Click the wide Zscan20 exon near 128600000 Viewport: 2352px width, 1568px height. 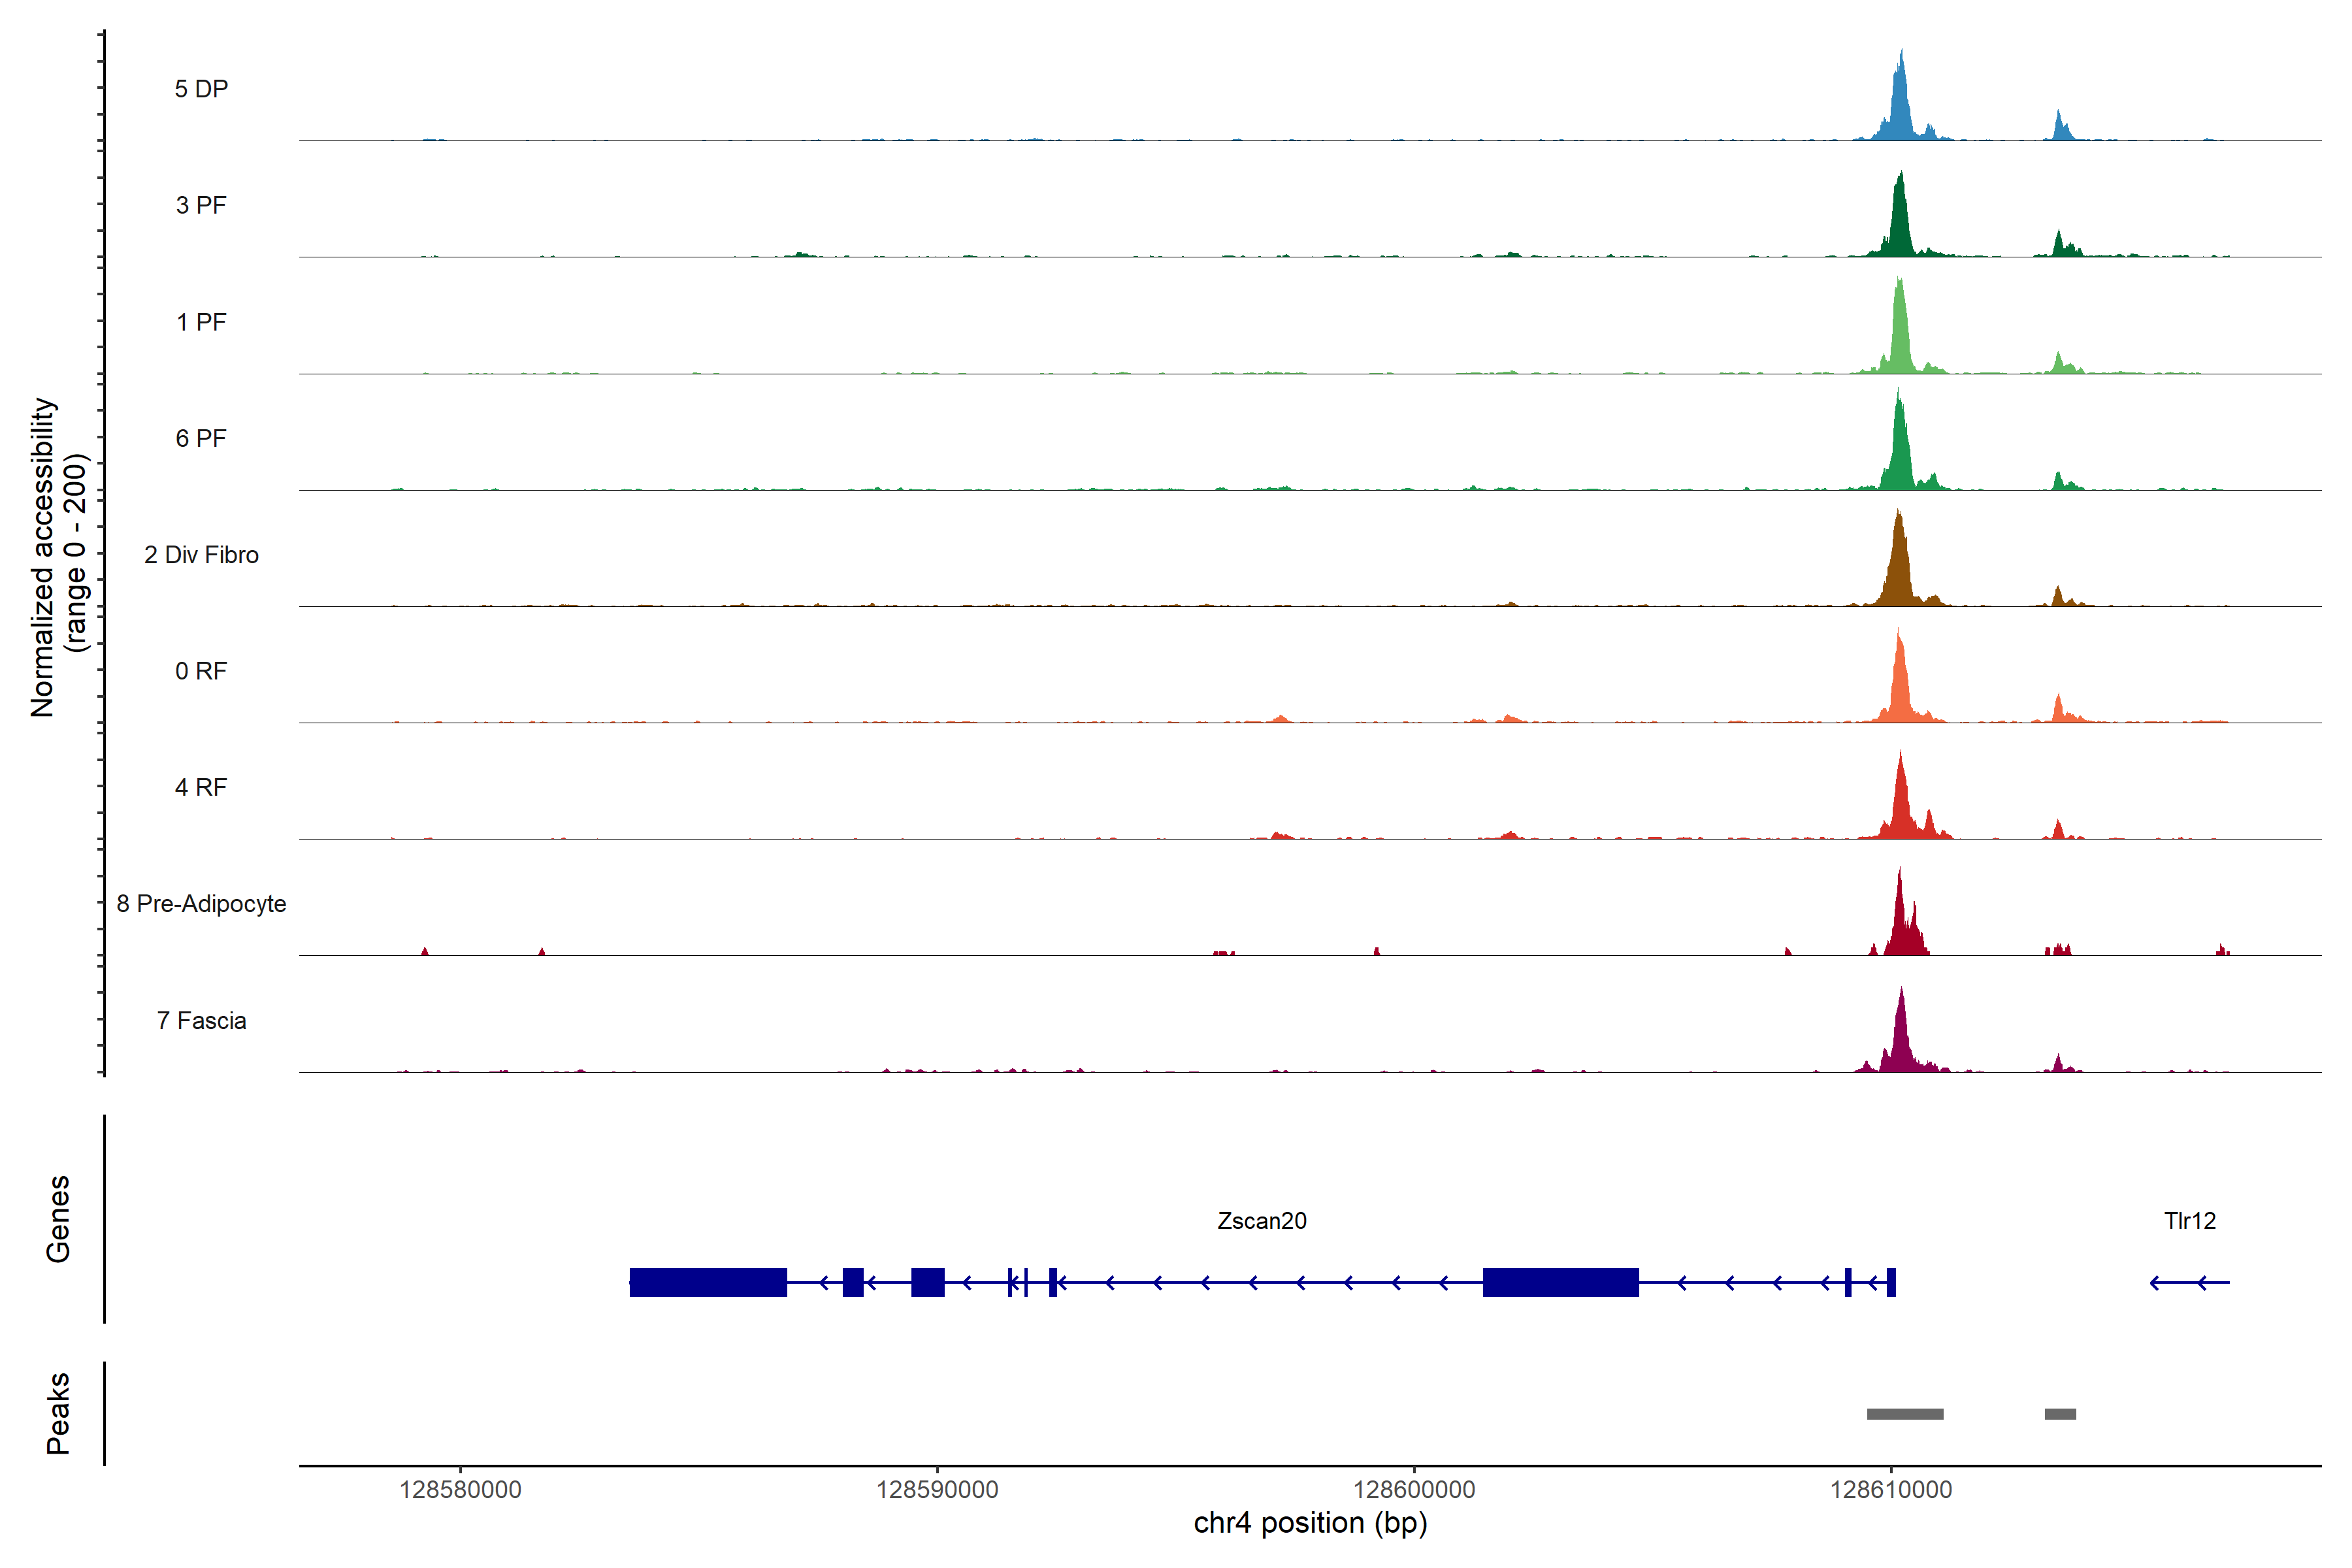click(x=1560, y=1282)
